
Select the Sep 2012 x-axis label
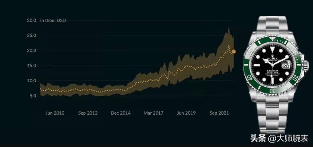tap(88, 113)
